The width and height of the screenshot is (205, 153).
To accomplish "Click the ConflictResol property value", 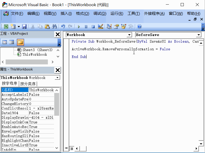I will click(41, 108).
